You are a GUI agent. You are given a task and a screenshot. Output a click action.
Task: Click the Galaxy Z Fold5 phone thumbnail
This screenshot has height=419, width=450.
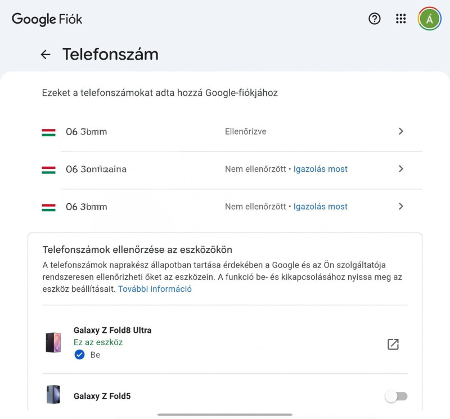[x=53, y=395]
